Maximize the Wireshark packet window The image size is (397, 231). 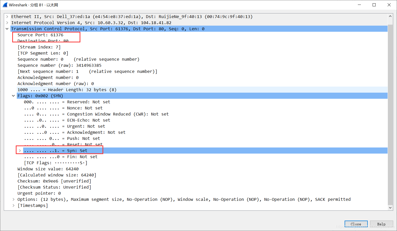click(x=374, y=5)
